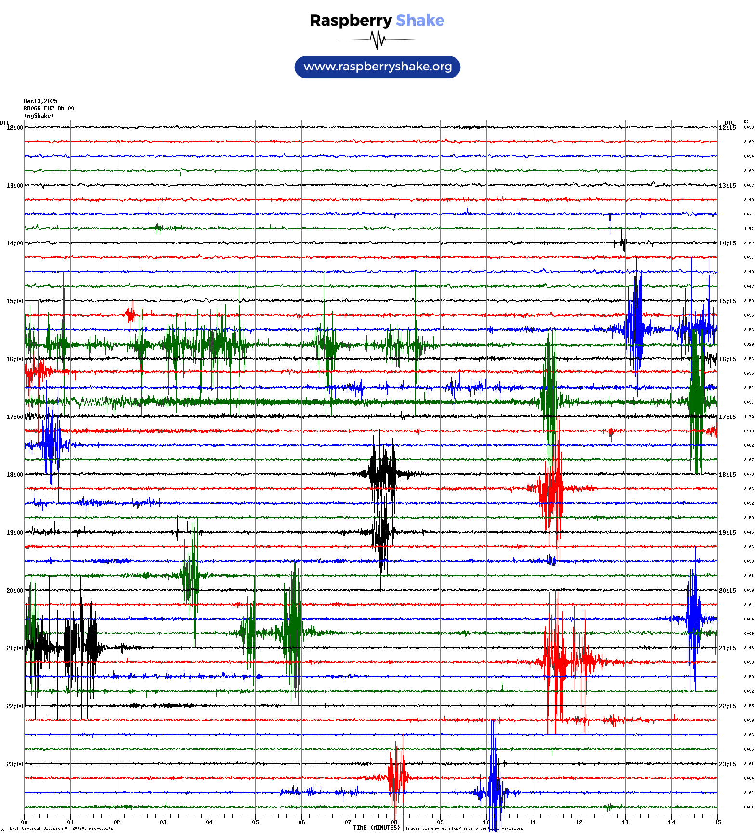Click the (myShake) label under station ID

coord(39,116)
